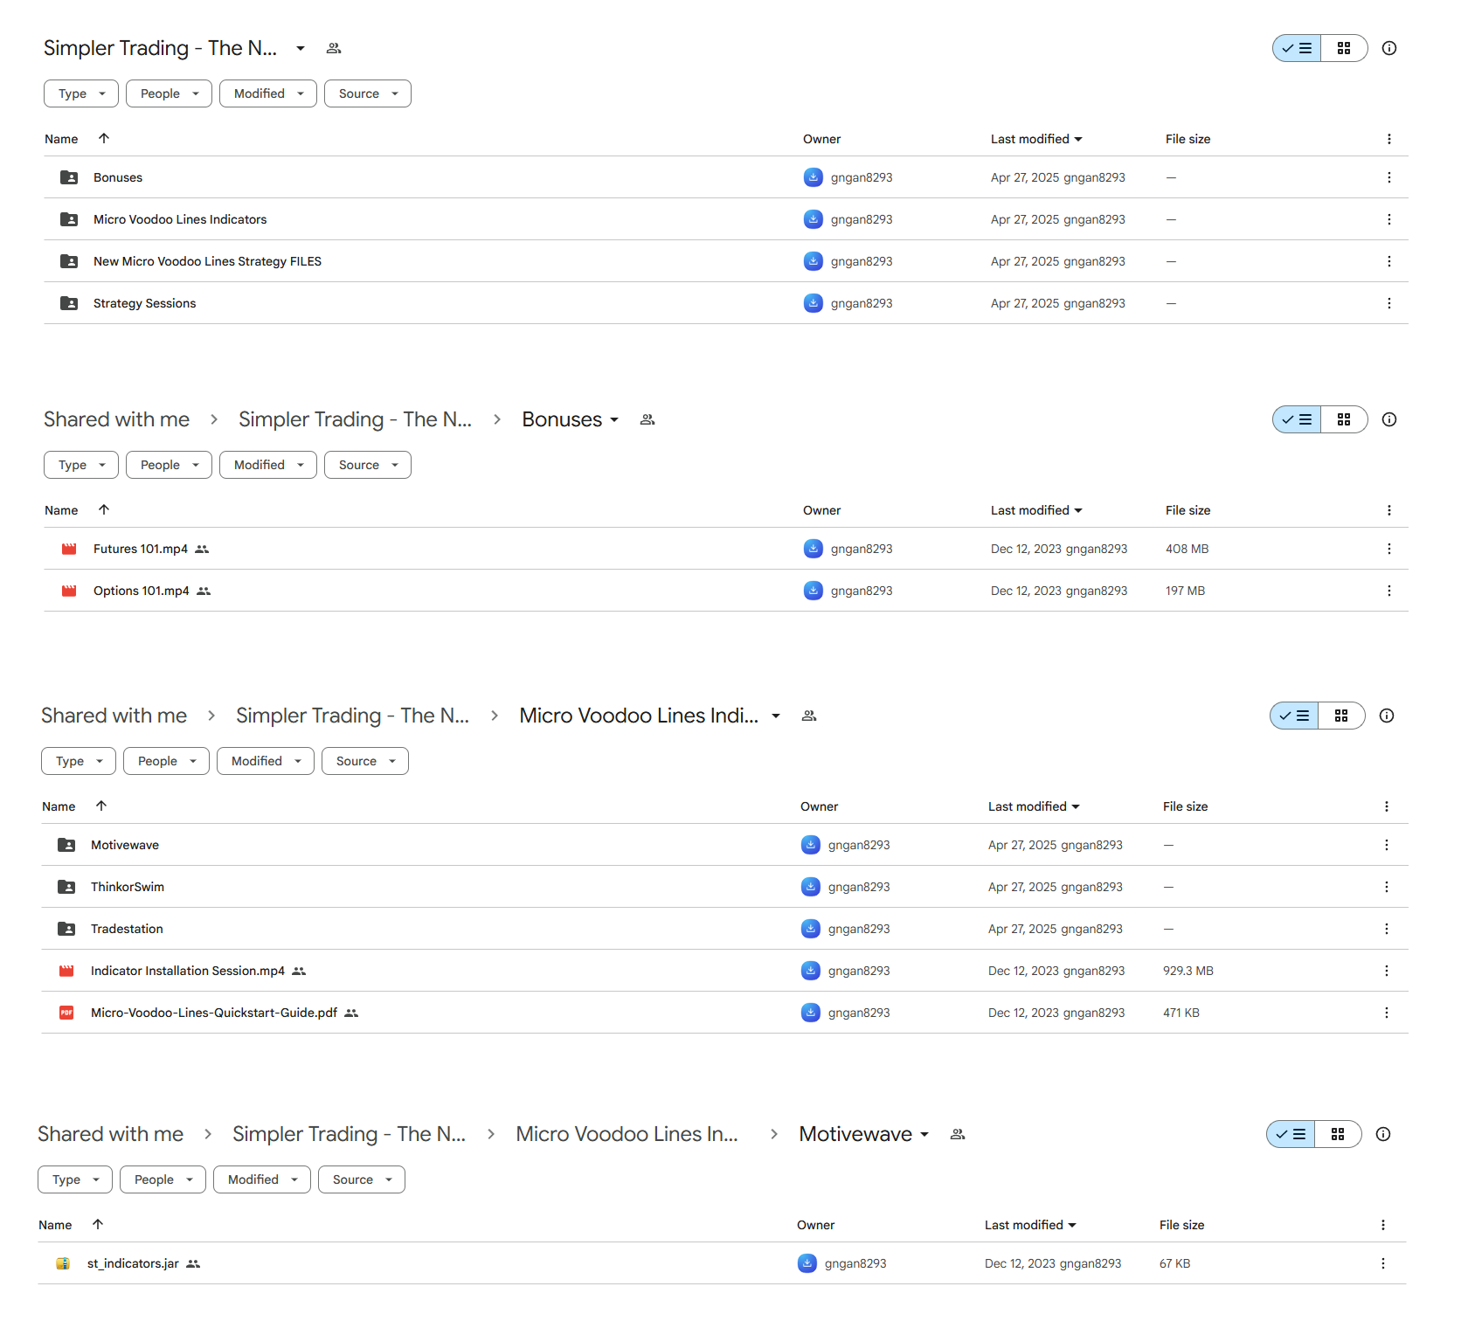Open more options for New Micro Voodoo Lines Strategy FILES
This screenshot has width=1461, height=1328.
tap(1388, 261)
